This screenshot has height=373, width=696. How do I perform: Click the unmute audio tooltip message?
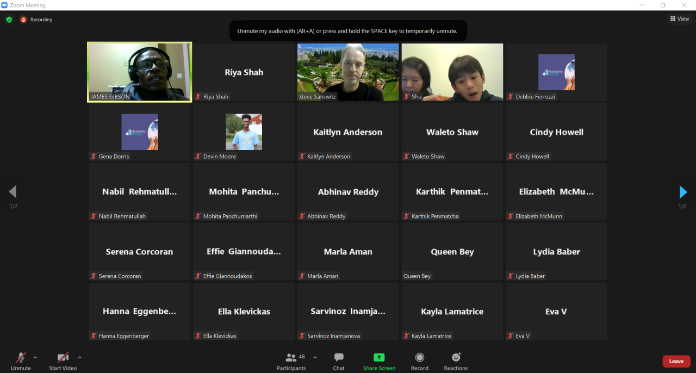(347, 31)
